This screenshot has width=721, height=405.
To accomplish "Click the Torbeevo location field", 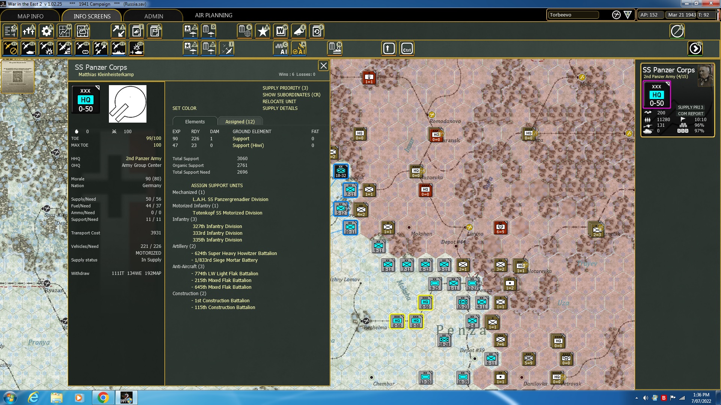I will point(573,15).
